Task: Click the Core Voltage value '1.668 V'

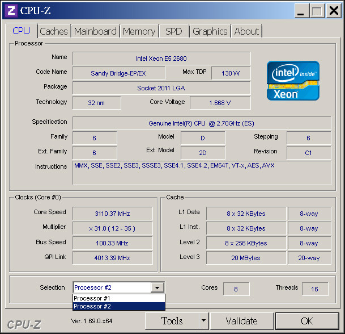Action: point(220,103)
